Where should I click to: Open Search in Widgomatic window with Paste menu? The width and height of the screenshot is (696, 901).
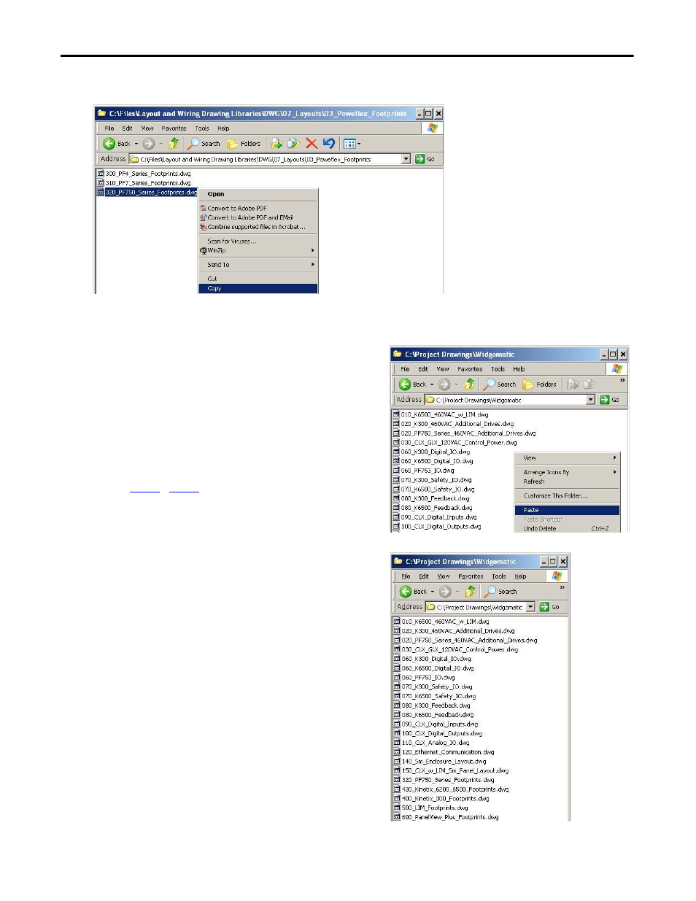500,384
